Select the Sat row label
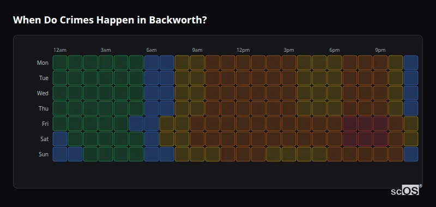This screenshot has width=436, height=207. coord(45,139)
